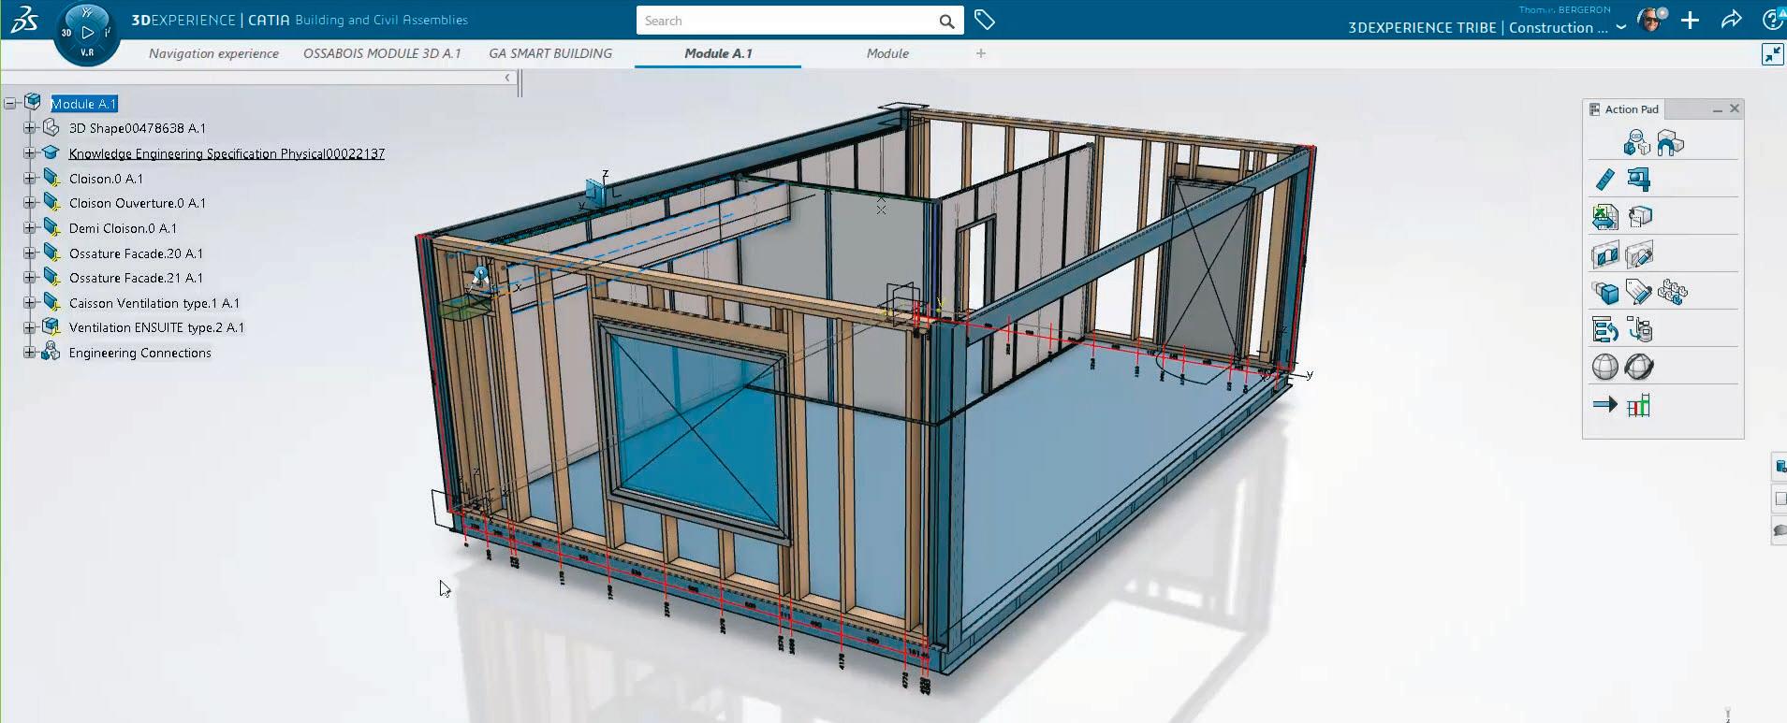Image resolution: width=1787 pixels, height=723 pixels.
Task: Click the 3DS logo in the top bar
Action: click(x=24, y=20)
